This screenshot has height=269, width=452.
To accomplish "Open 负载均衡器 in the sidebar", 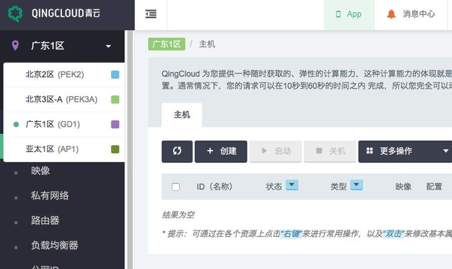I will (54, 245).
